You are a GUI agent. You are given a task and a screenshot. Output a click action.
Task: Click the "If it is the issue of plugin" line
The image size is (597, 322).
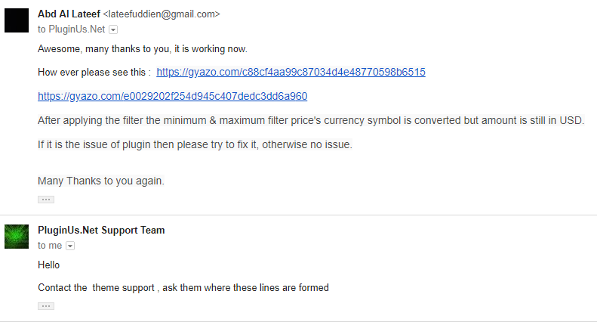pos(194,144)
